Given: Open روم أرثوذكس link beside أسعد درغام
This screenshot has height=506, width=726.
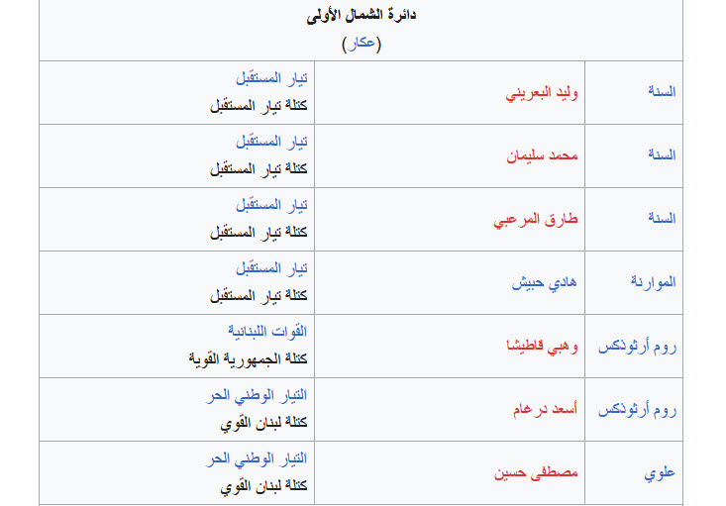Looking at the screenshot, I should click(x=637, y=410).
